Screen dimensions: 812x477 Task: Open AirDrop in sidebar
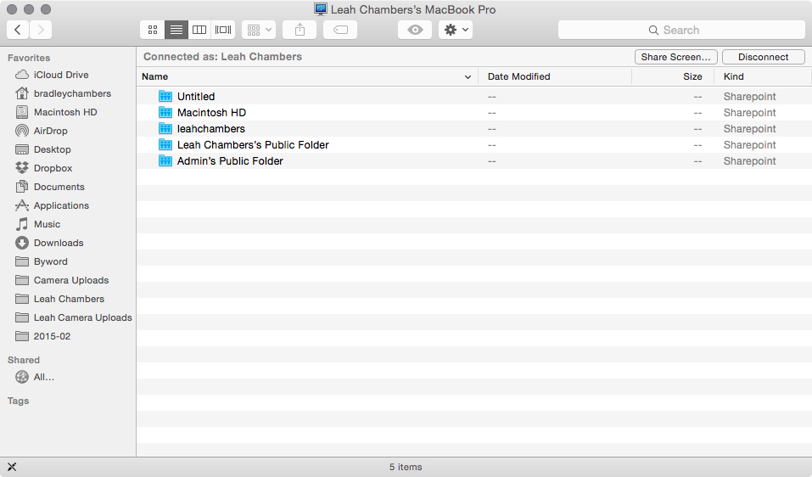[x=50, y=131]
